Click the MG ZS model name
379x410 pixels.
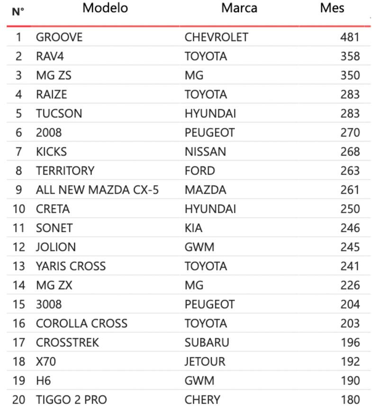click(54, 75)
